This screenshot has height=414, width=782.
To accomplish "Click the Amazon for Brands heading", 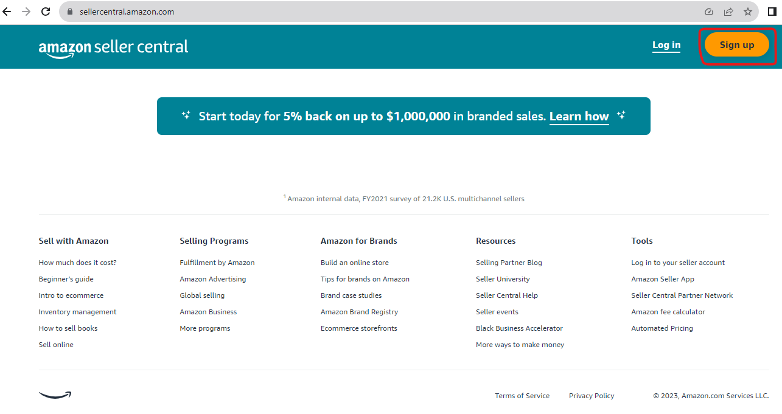I will click(359, 241).
